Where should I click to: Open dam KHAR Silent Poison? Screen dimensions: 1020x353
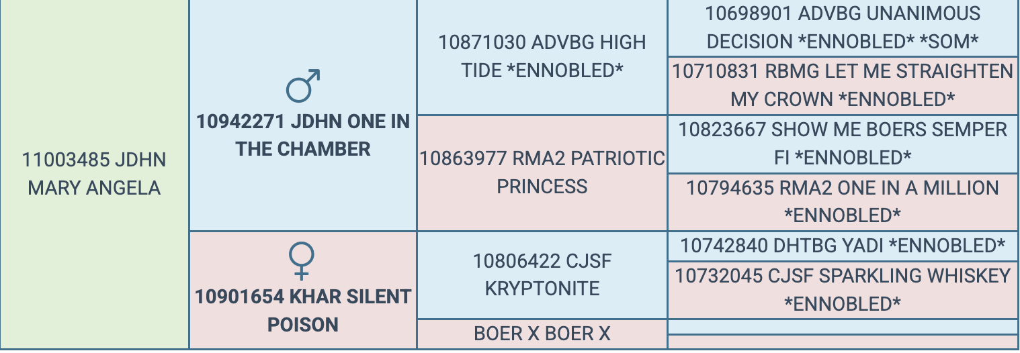pos(303,310)
